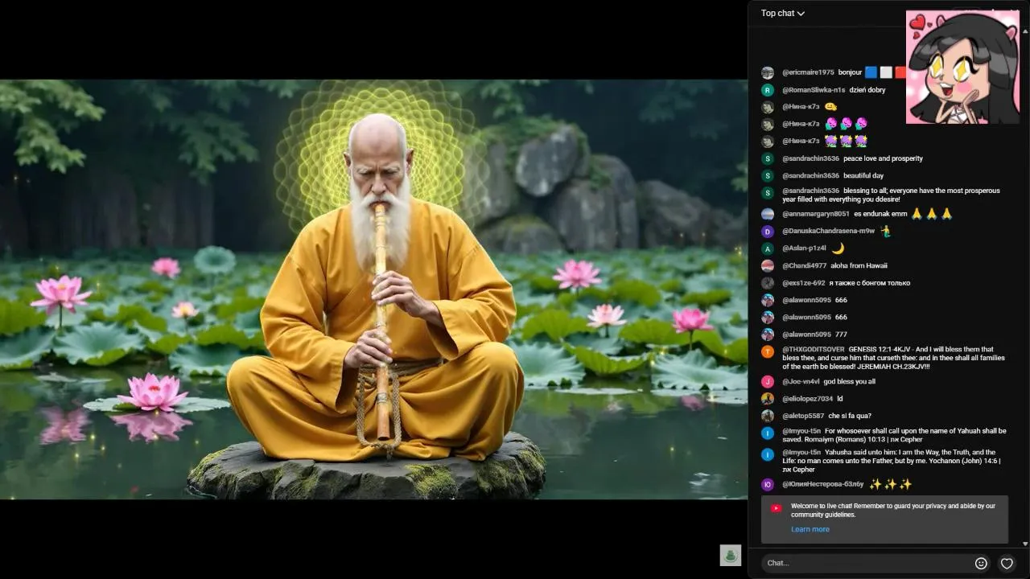Image resolution: width=1030 pixels, height=579 pixels.
Task: Click message 'dzień dobry'
Action: click(x=867, y=90)
